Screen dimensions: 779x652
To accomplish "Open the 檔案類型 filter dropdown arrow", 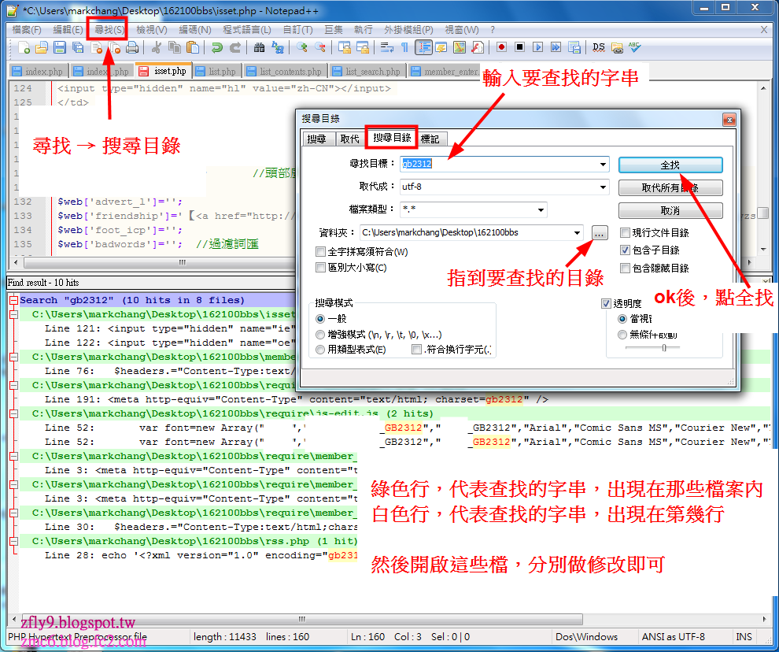I will coord(541,210).
